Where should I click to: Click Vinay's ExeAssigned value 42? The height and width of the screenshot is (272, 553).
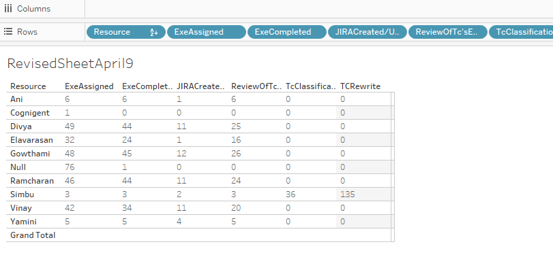tap(70, 208)
